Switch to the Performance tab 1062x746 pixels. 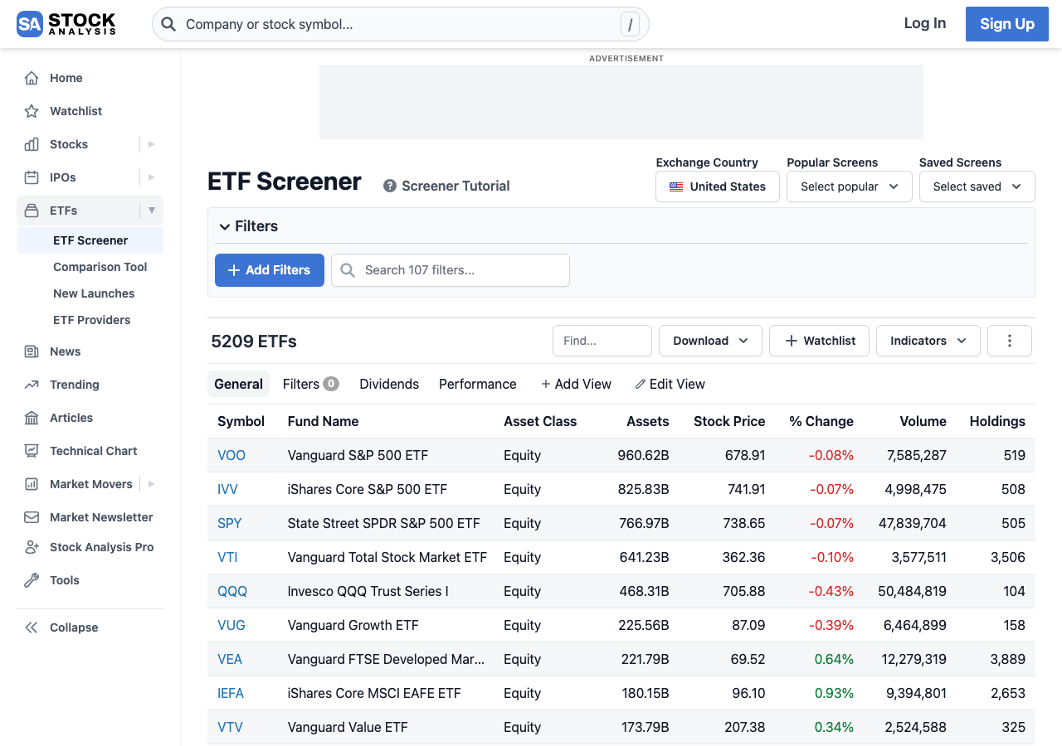tap(478, 384)
